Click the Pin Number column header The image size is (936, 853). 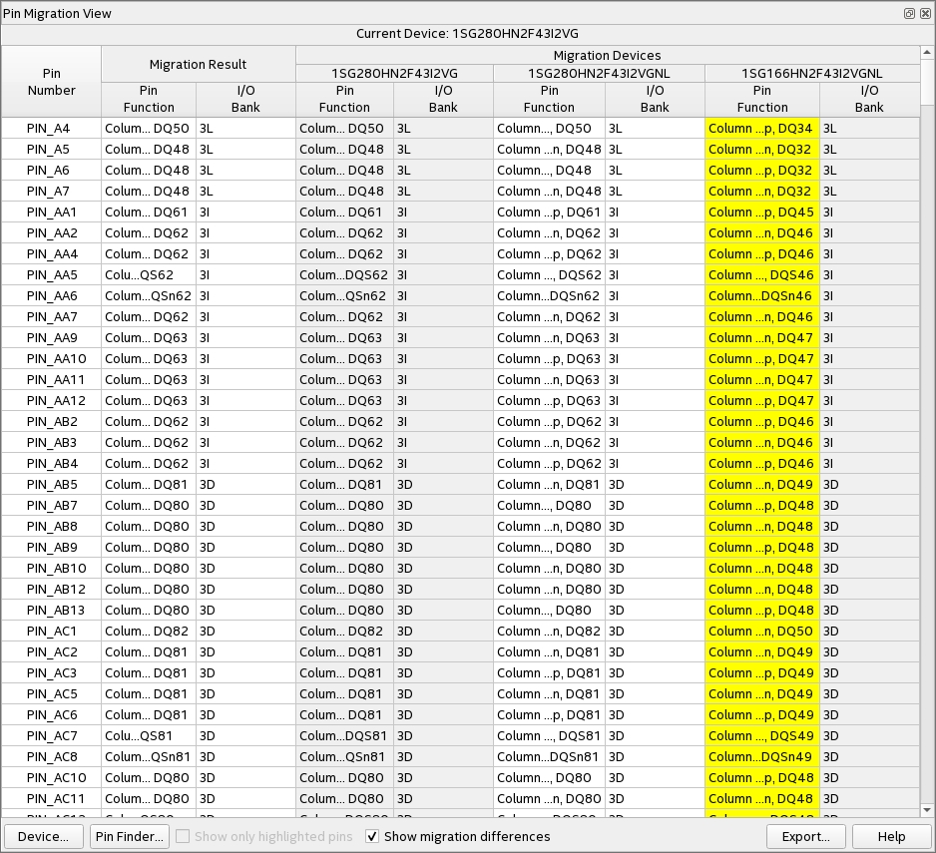pyautogui.click(x=51, y=82)
